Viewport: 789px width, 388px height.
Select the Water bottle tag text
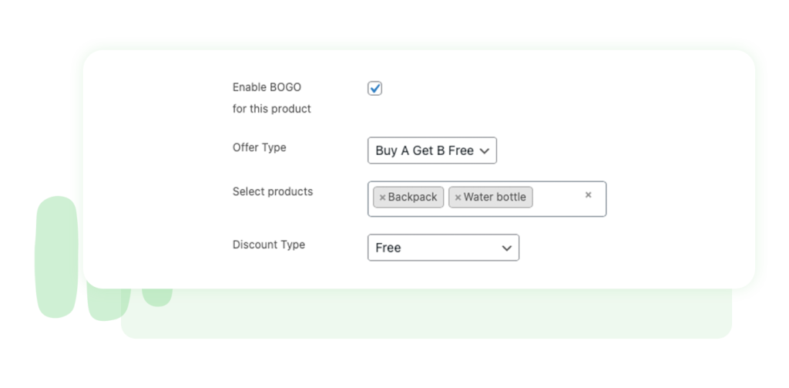495,197
